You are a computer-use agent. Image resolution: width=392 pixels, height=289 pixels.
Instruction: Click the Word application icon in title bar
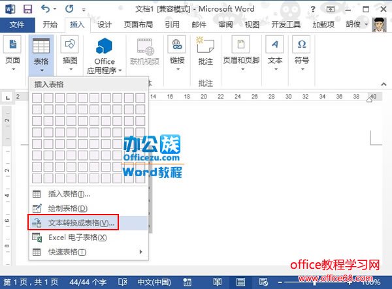coord(10,9)
